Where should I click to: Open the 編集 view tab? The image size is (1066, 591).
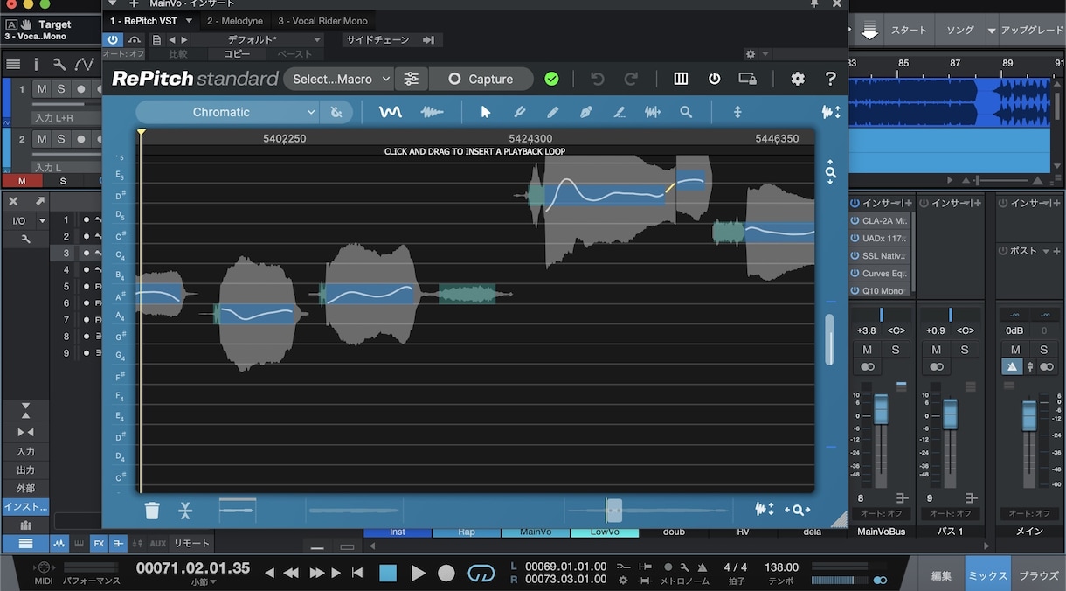(x=941, y=575)
